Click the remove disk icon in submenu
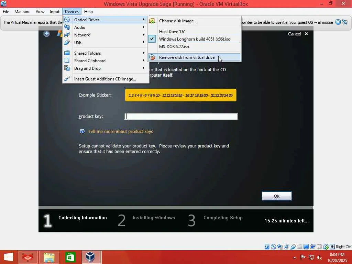This screenshot has width=352, height=264. 152,57
